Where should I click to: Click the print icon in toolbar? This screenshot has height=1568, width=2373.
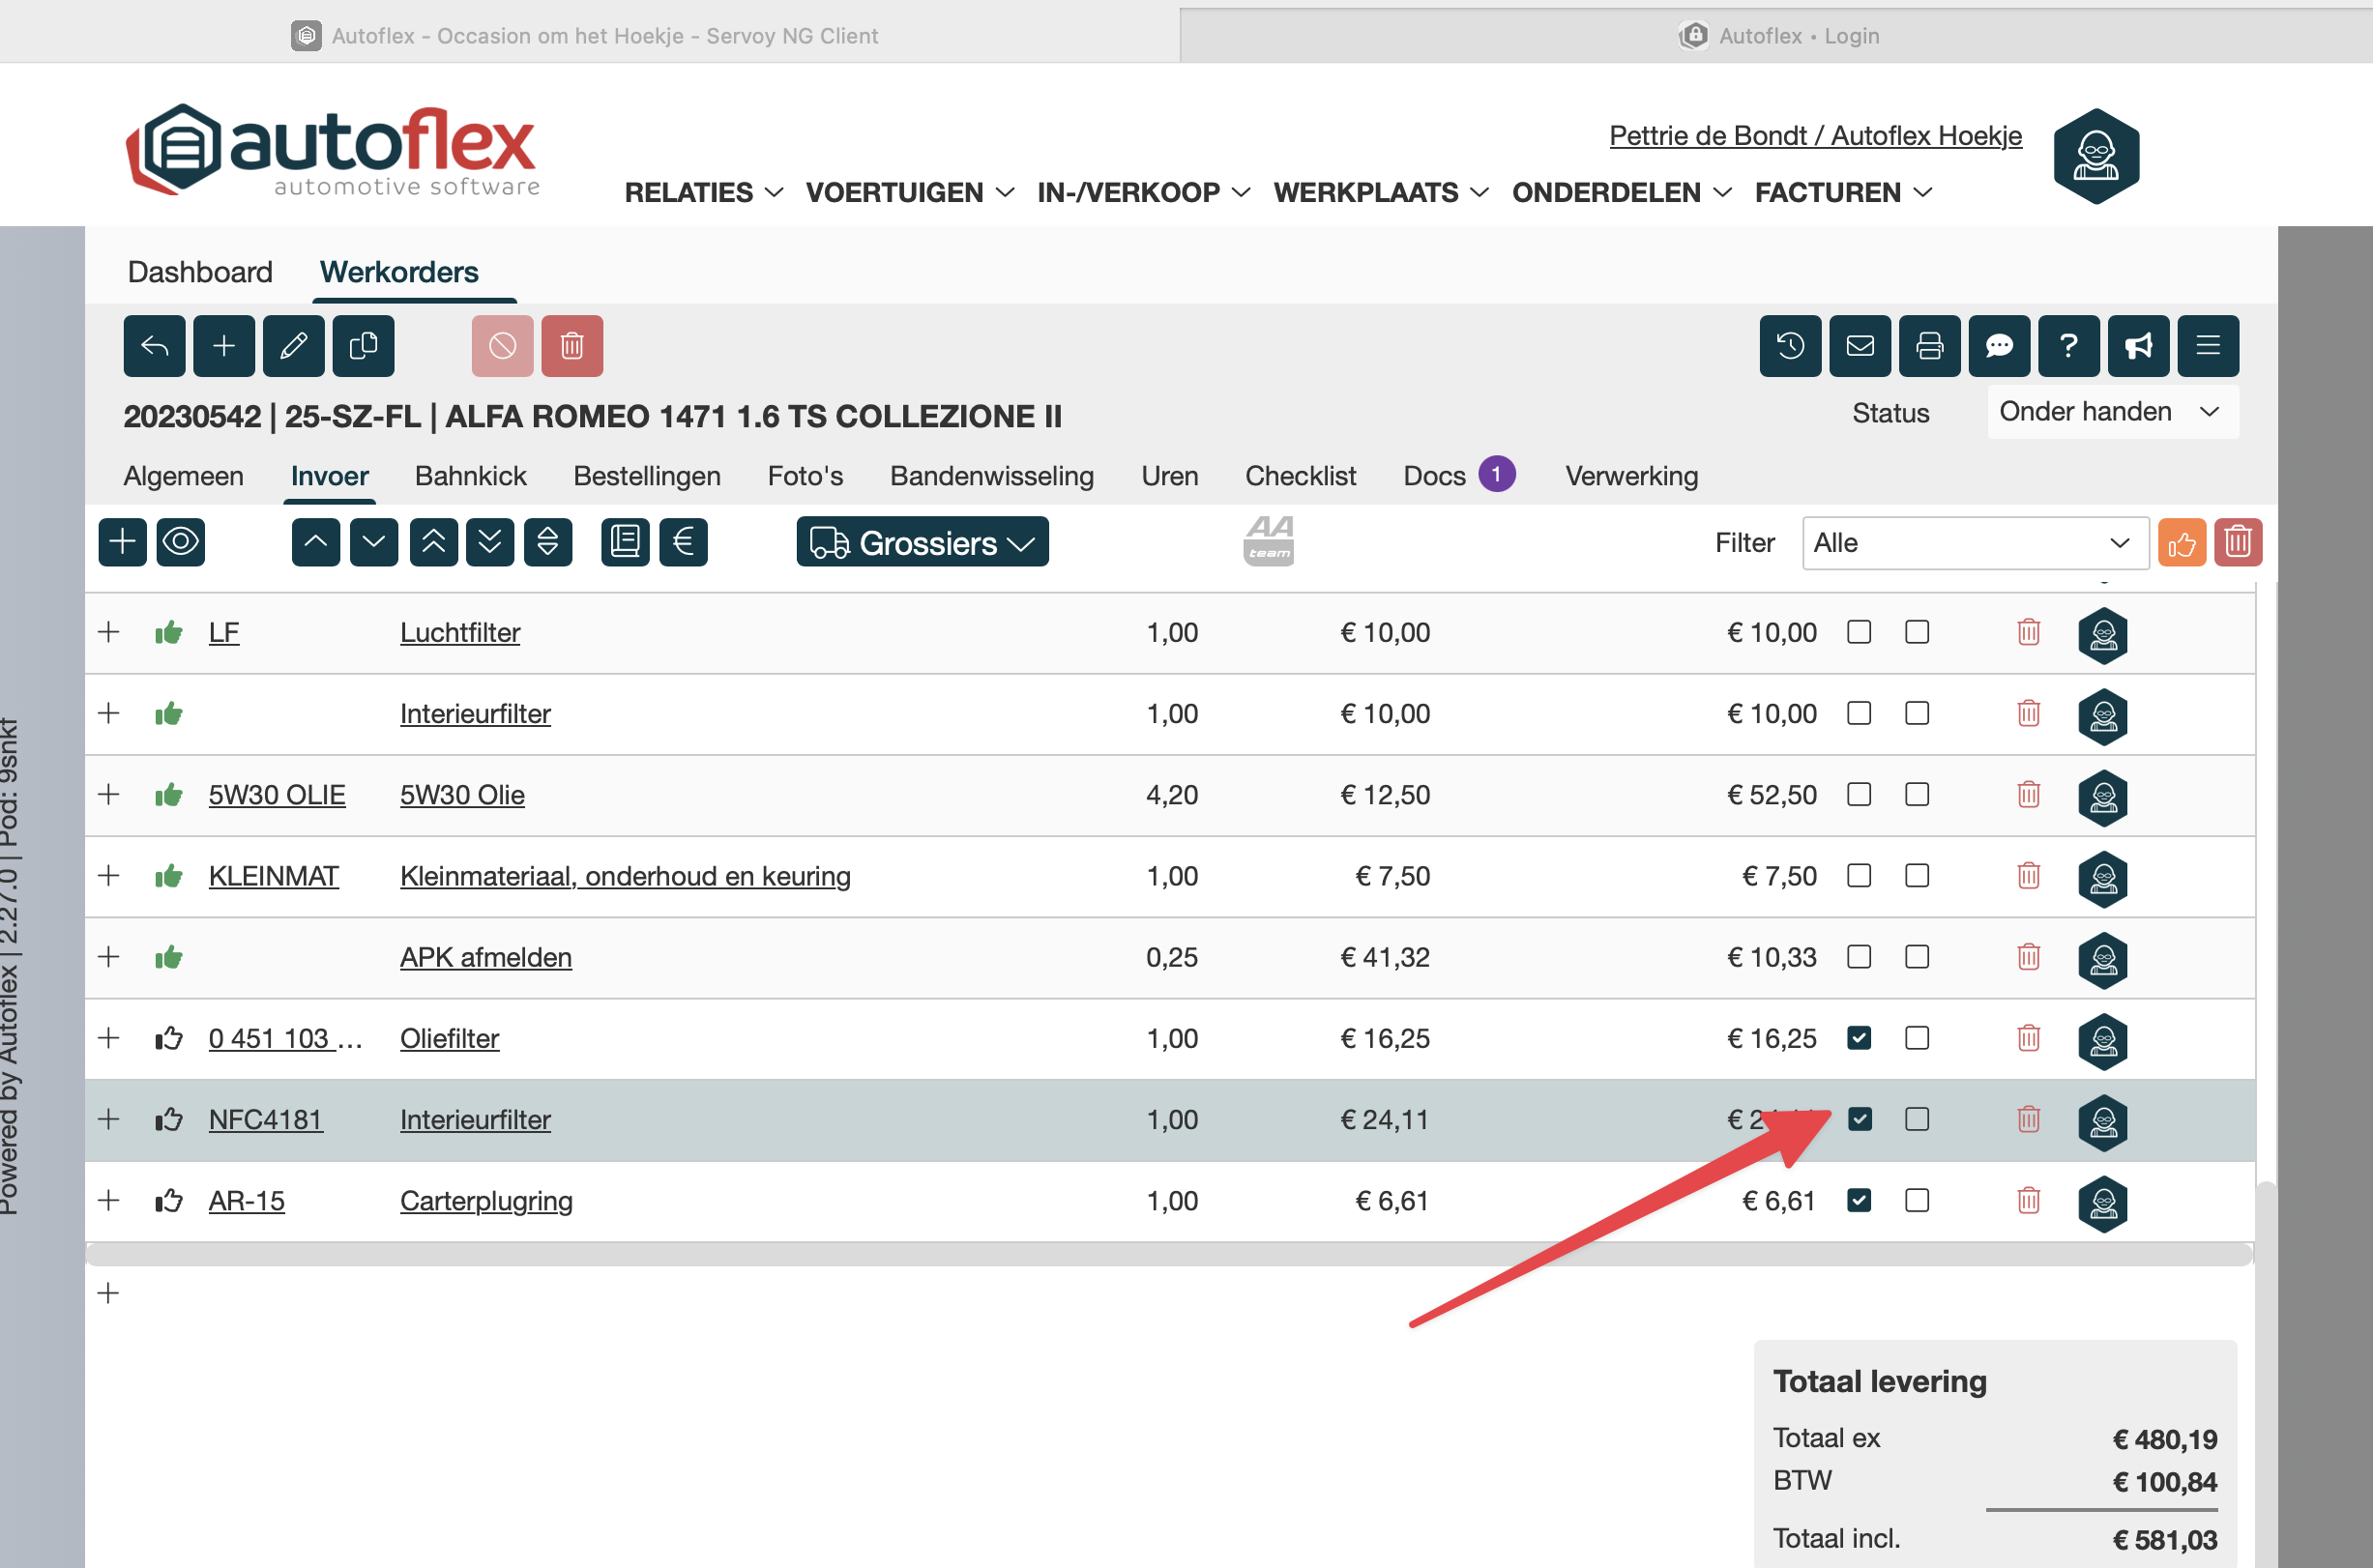coord(1929,346)
